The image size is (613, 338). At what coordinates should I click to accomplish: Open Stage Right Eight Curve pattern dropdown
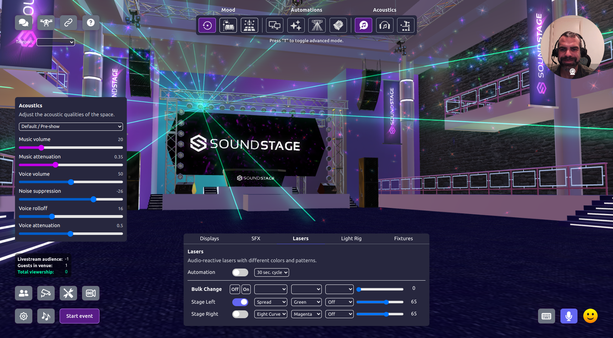tap(271, 314)
